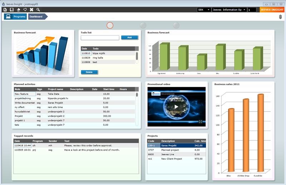
Task: Switch to the third dashboard page dot
Action: coord(176,25)
